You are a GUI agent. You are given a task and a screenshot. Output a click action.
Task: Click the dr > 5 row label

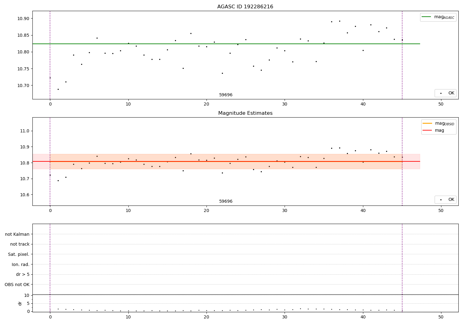23,274
